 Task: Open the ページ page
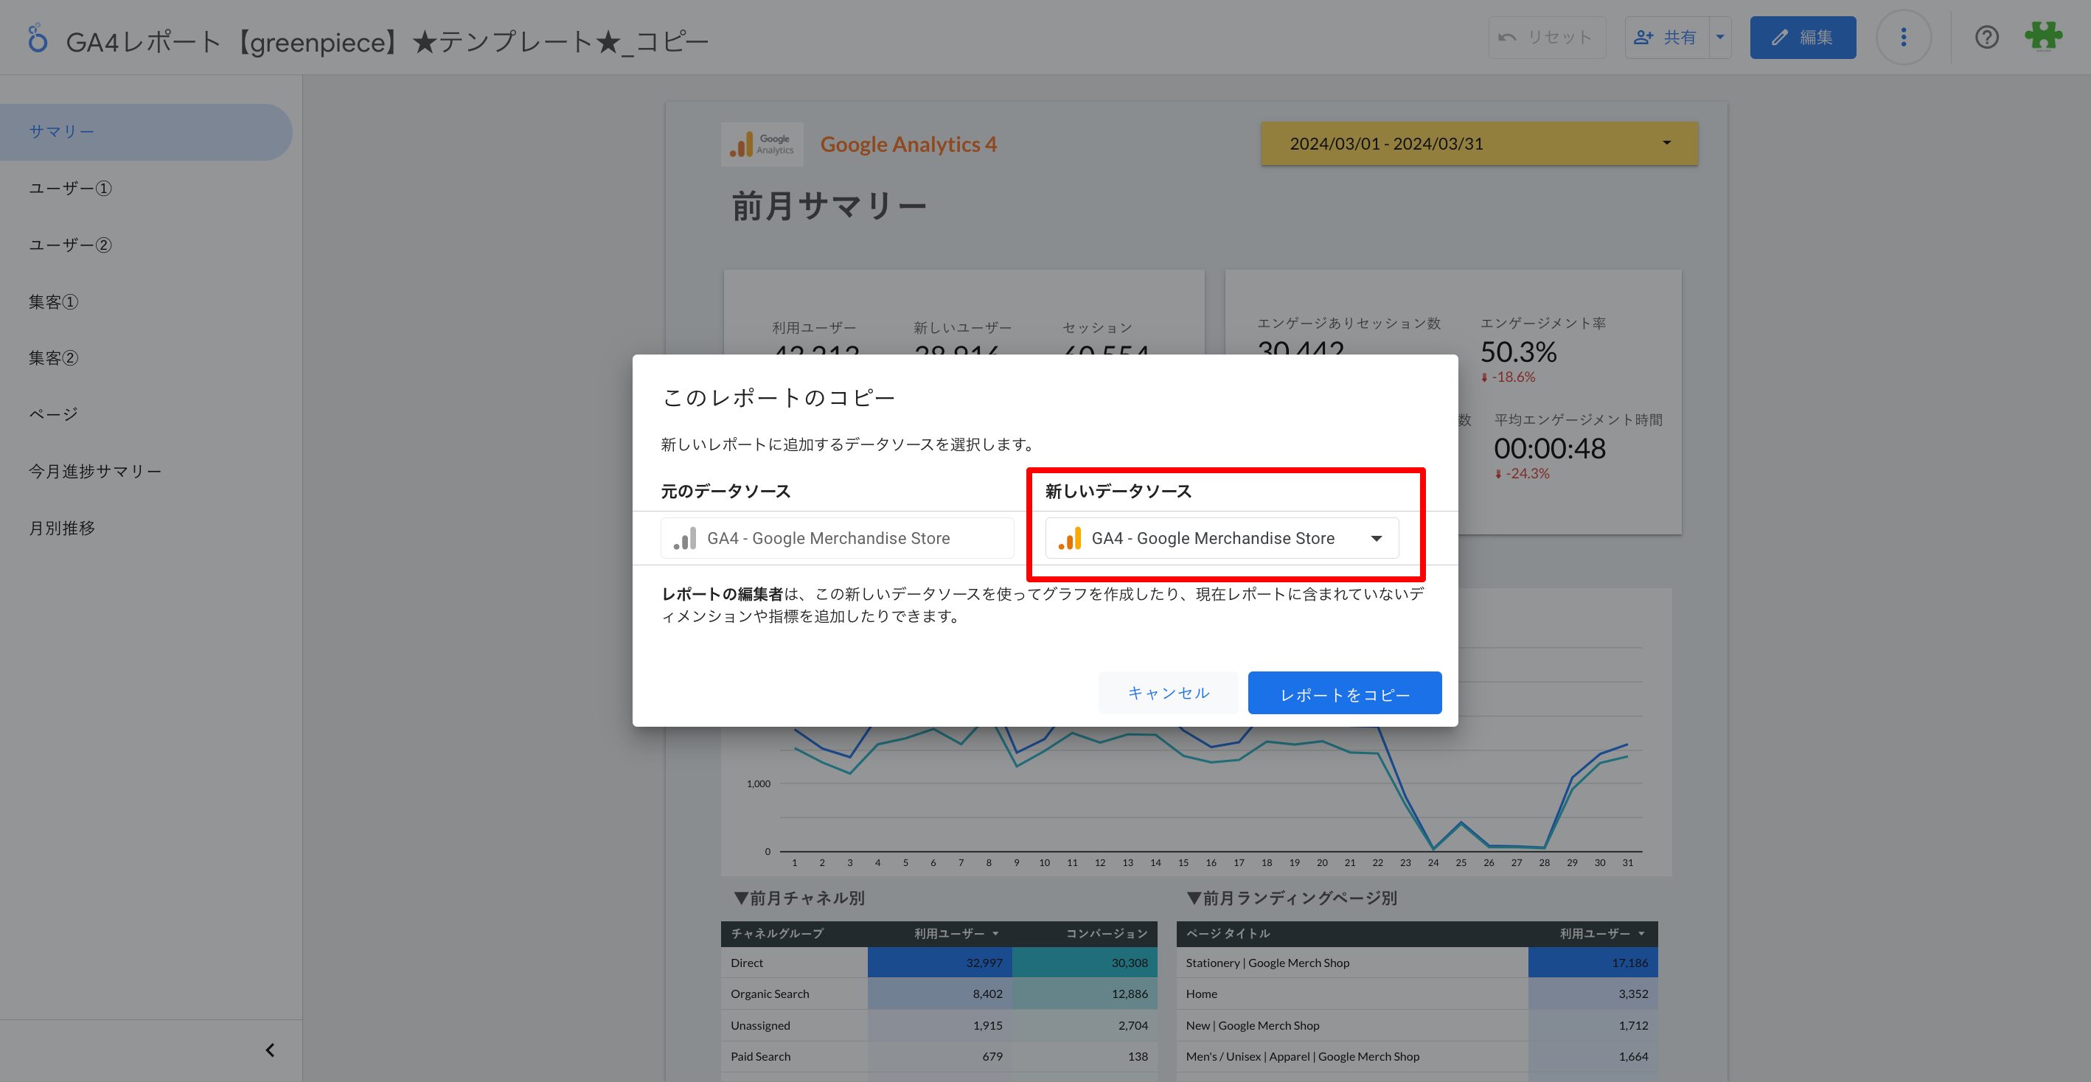146,415
